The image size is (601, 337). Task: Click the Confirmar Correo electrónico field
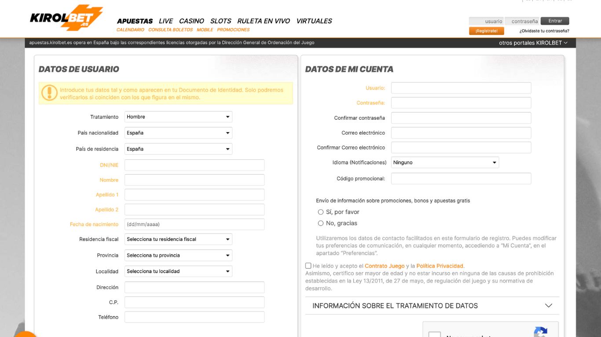pyautogui.click(x=461, y=147)
